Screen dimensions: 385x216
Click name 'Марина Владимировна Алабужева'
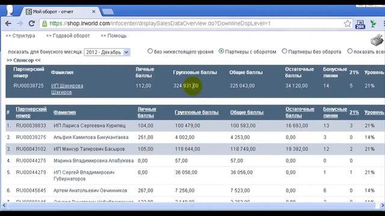tap(94, 161)
